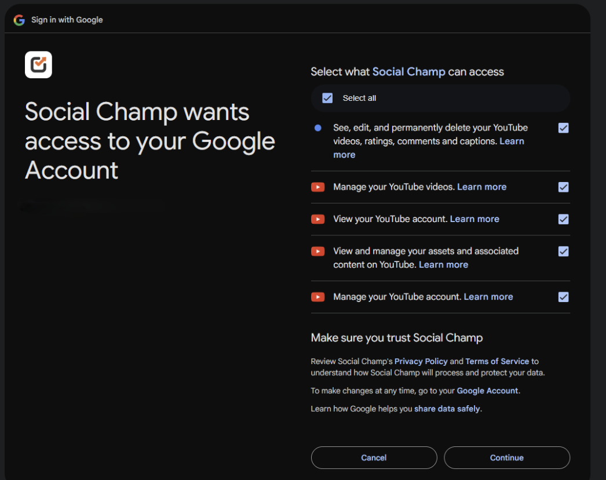Open the Terms of Service link
606x480 pixels.
click(497, 361)
